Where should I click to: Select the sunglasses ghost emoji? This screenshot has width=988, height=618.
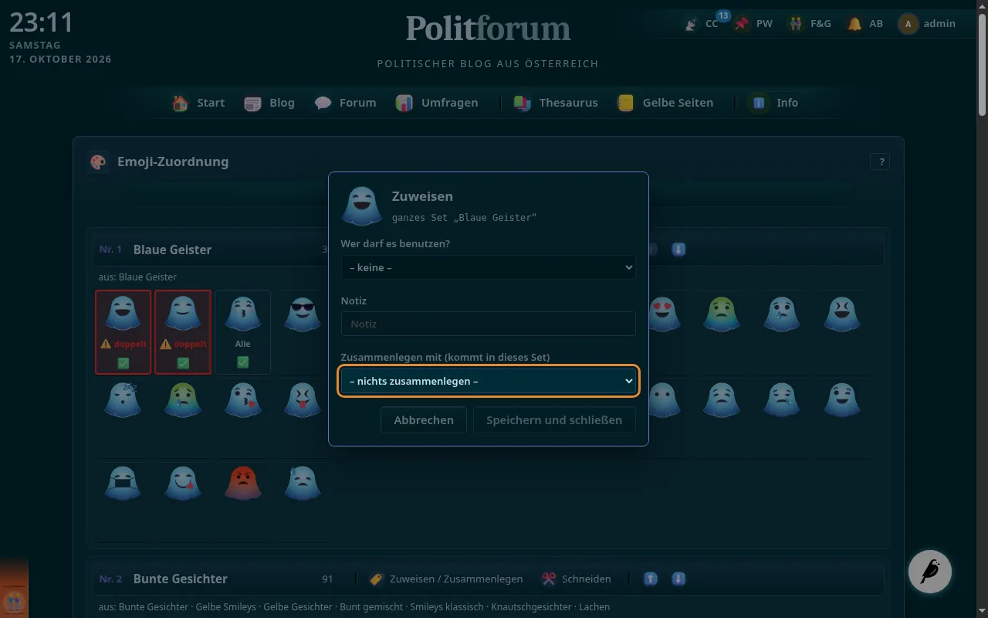point(302,314)
